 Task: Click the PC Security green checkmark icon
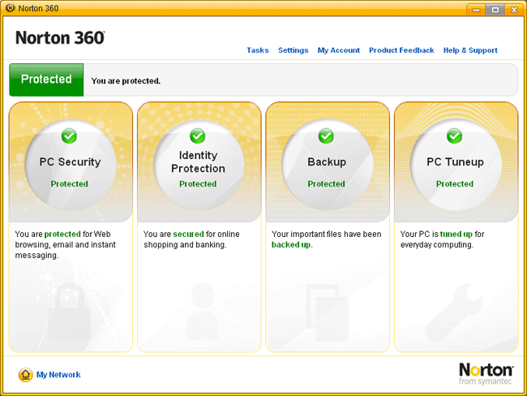pyautogui.click(x=69, y=136)
